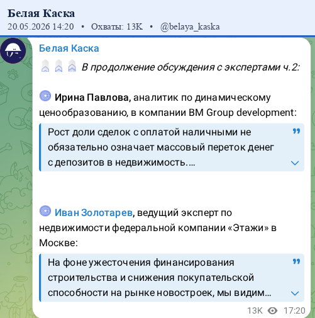Click the italic line В продолжение обсуждения
Viewport: 315px width, 318px height.
click(x=191, y=67)
